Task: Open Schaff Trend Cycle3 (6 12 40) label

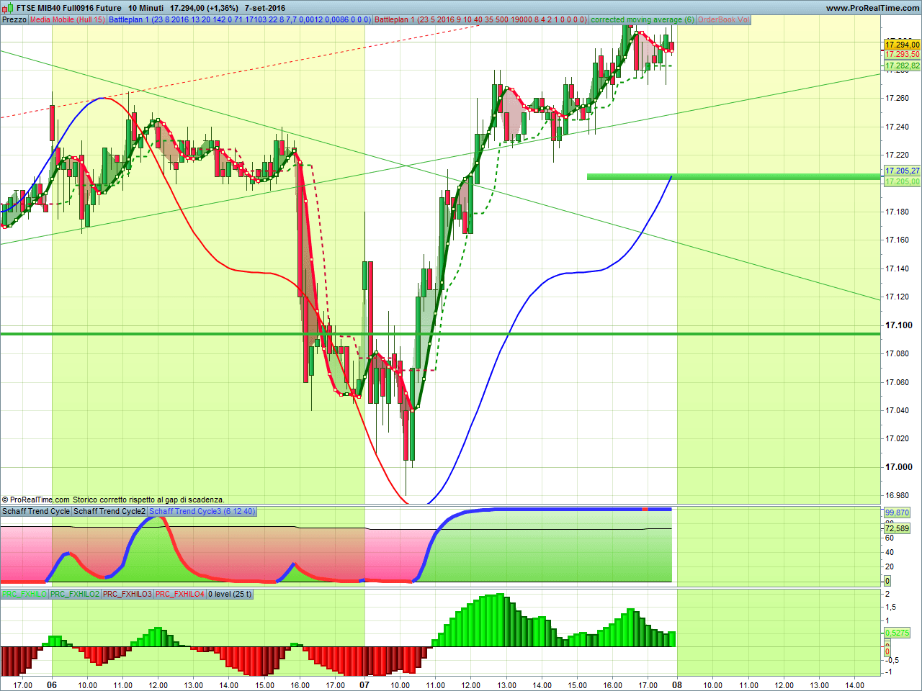Action: tap(202, 511)
